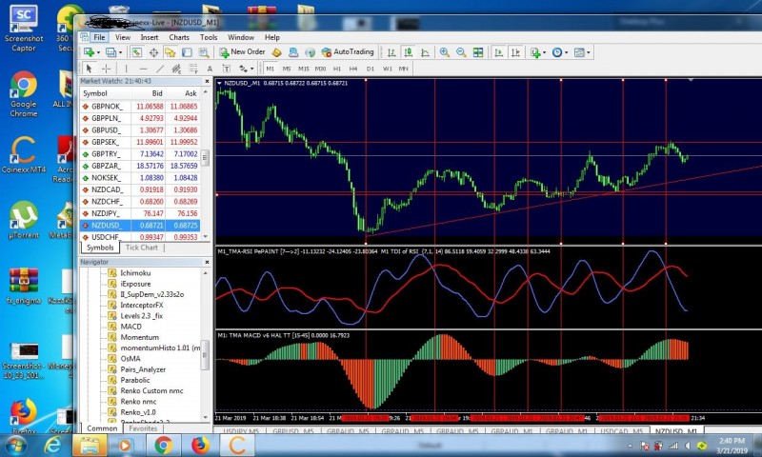Open the Periods clock icon
762x457 pixels.
[557, 52]
